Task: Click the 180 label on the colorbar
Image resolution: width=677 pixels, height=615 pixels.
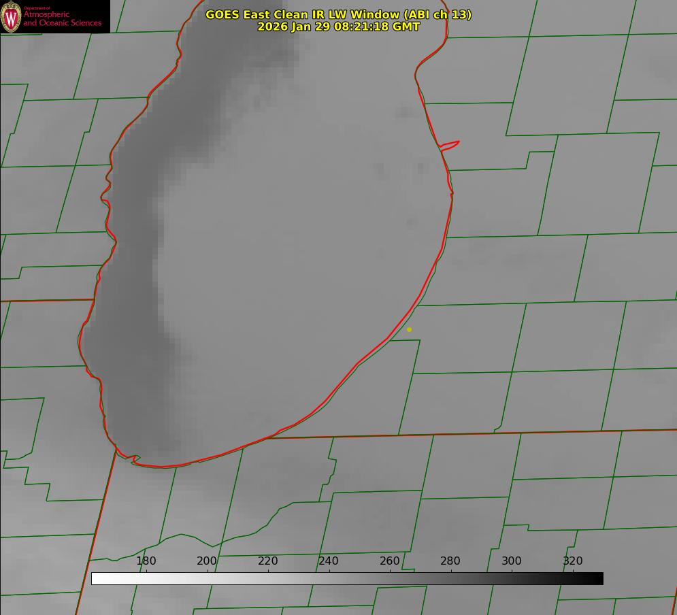Action: [x=146, y=561]
